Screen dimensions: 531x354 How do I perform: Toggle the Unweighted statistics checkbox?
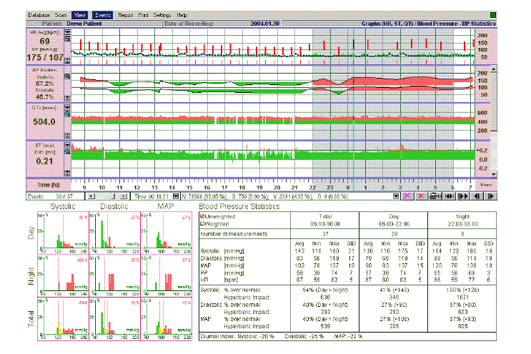point(201,215)
